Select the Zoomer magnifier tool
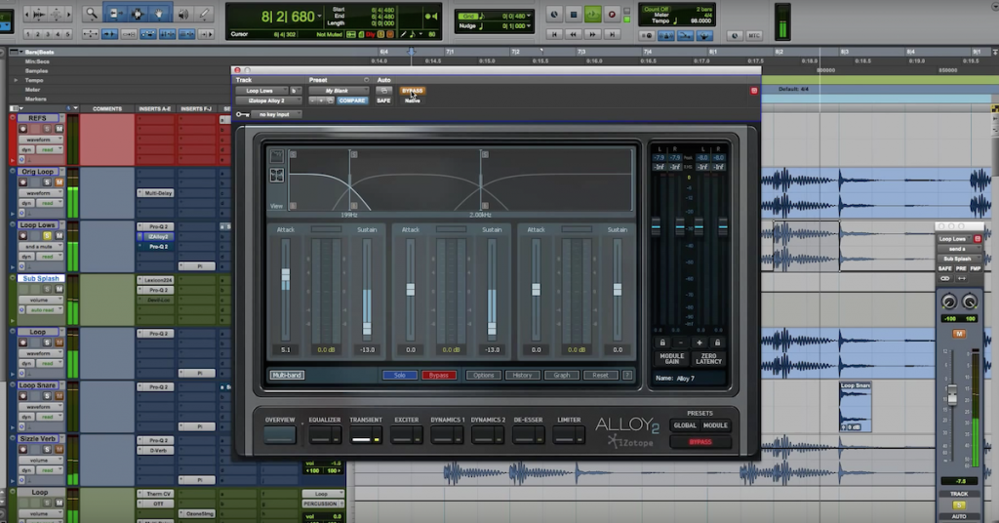This screenshot has height=523, width=999. [x=91, y=14]
